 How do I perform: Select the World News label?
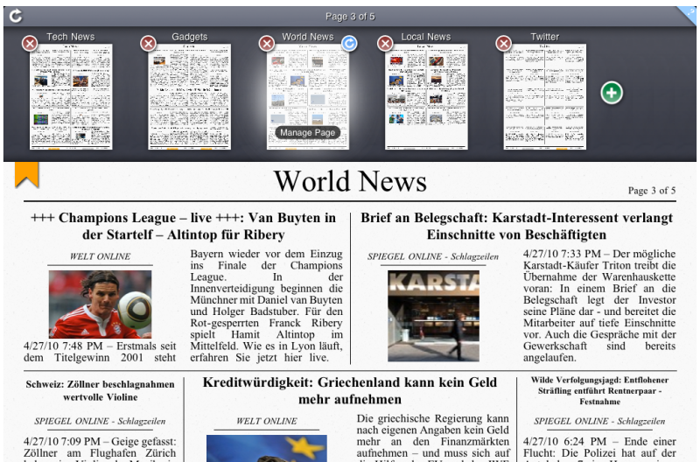[308, 37]
